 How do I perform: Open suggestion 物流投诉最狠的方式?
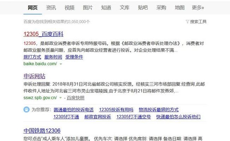pyautogui.click(x=159, y=110)
